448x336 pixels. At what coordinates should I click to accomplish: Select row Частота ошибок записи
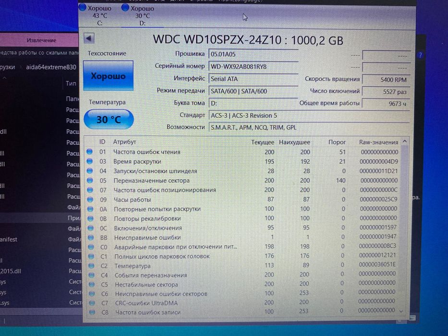(x=243, y=312)
